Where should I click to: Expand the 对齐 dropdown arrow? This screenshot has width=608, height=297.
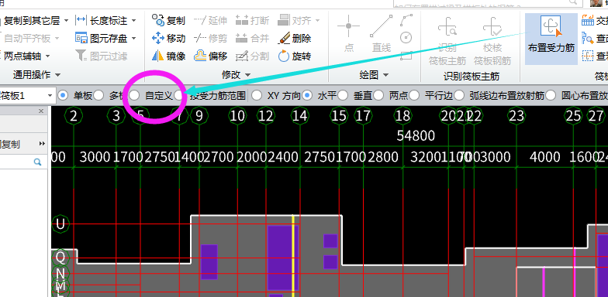click(x=317, y=20)
